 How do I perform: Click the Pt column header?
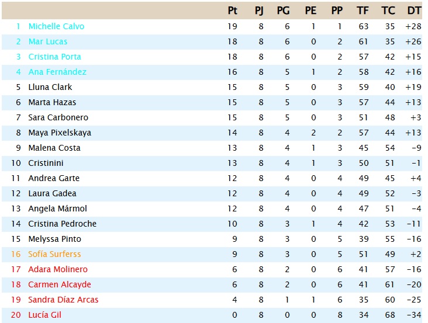point(232,11)
